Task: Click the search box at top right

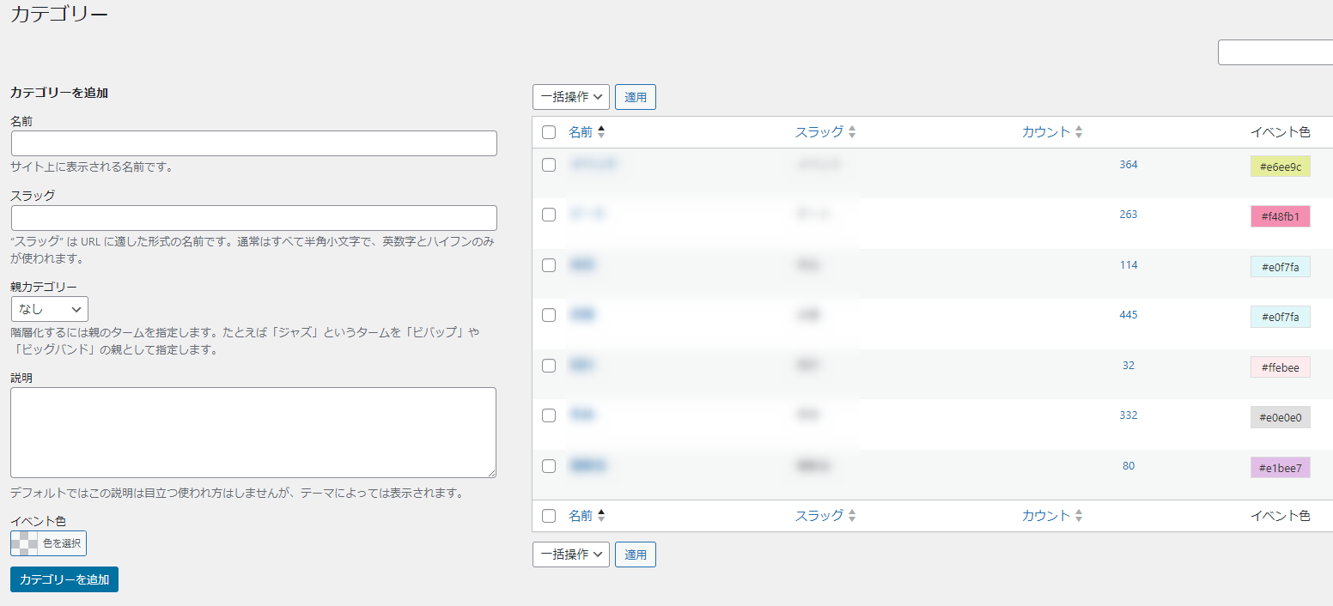Action: pyautogui.click(x=1275, y=52)
